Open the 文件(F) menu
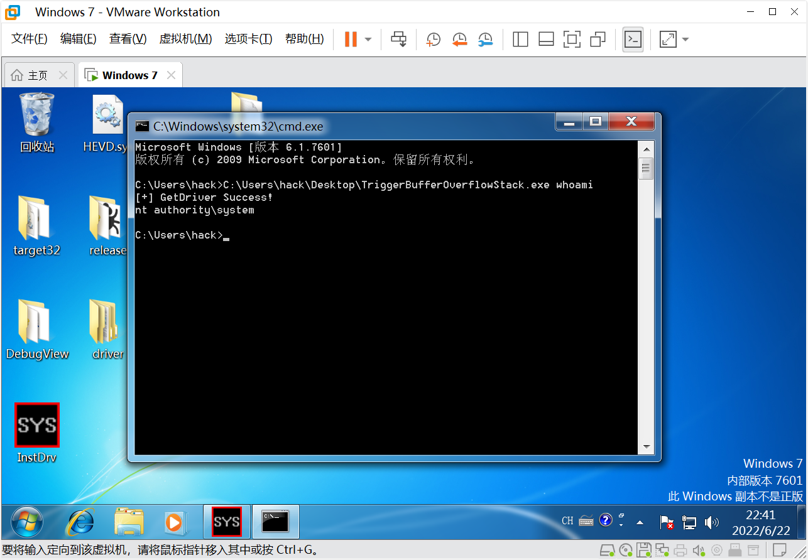Viewport: 808px width, 560px height. pyautogui.click(x=30, y=39)
